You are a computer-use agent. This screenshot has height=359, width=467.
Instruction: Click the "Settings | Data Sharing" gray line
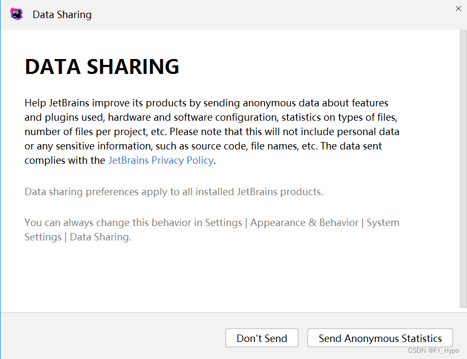tap(78, 237)
